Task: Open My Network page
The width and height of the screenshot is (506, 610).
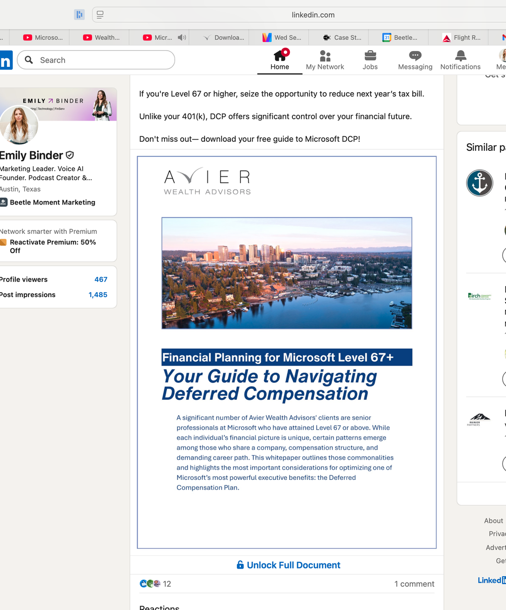Action: (325, 60)
